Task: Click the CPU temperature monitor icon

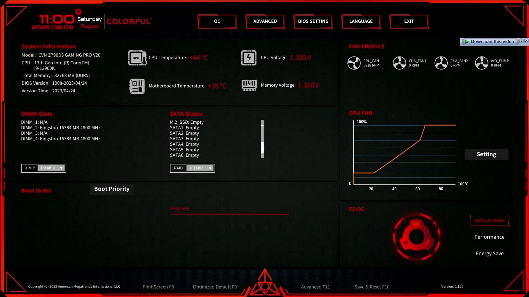Action: [x=137, y=58]
